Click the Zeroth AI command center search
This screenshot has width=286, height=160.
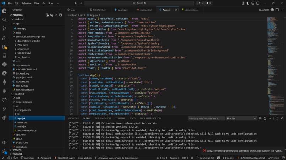[x=139, y=3]
